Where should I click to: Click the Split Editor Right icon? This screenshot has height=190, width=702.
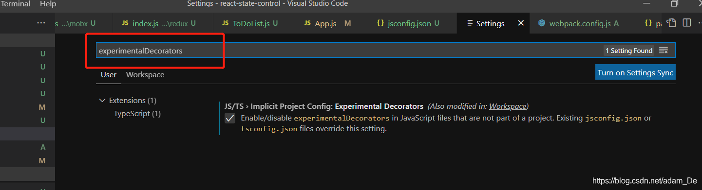click(687, 23)
